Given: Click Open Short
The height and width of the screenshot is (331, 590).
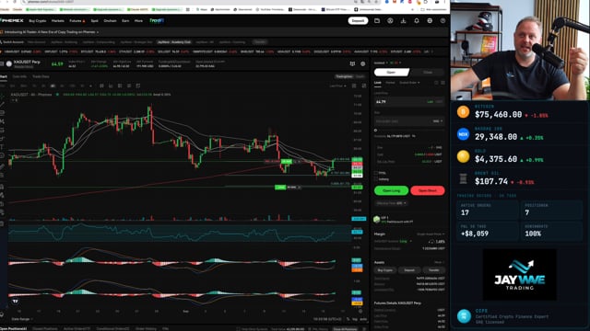Looking at the screenshot, I should coord(428,190).
